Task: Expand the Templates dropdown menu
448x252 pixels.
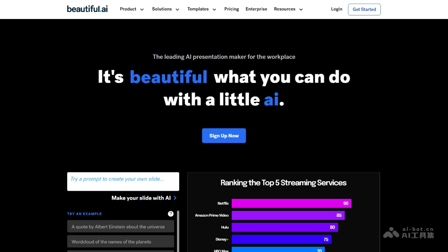Action: tap(202, 9)
